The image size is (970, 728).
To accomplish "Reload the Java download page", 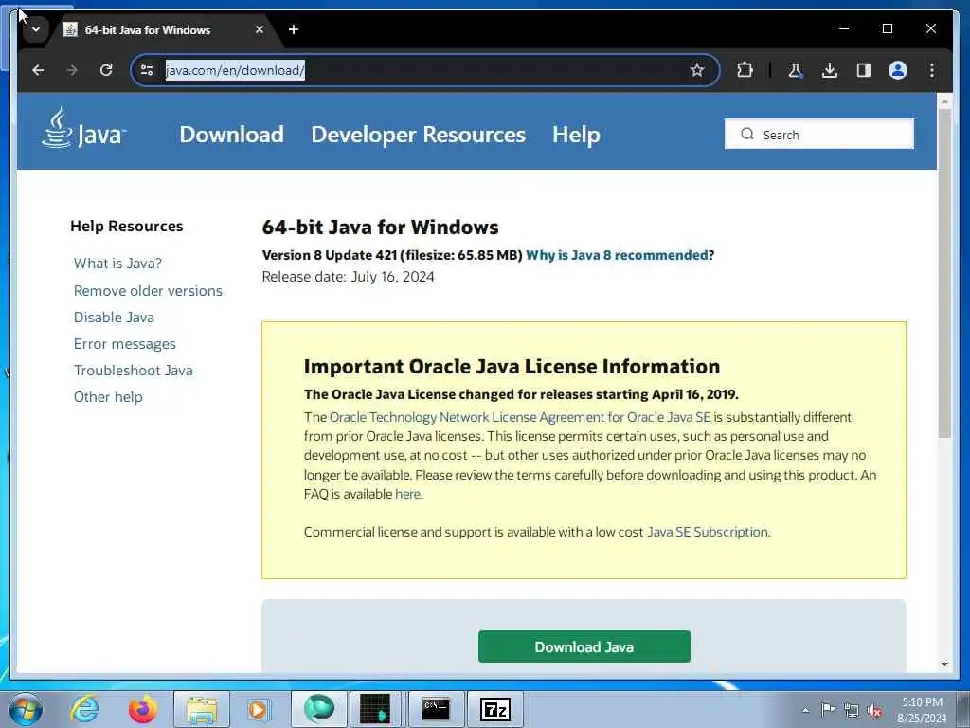I will pyautogui.click(x=106, y=70).
